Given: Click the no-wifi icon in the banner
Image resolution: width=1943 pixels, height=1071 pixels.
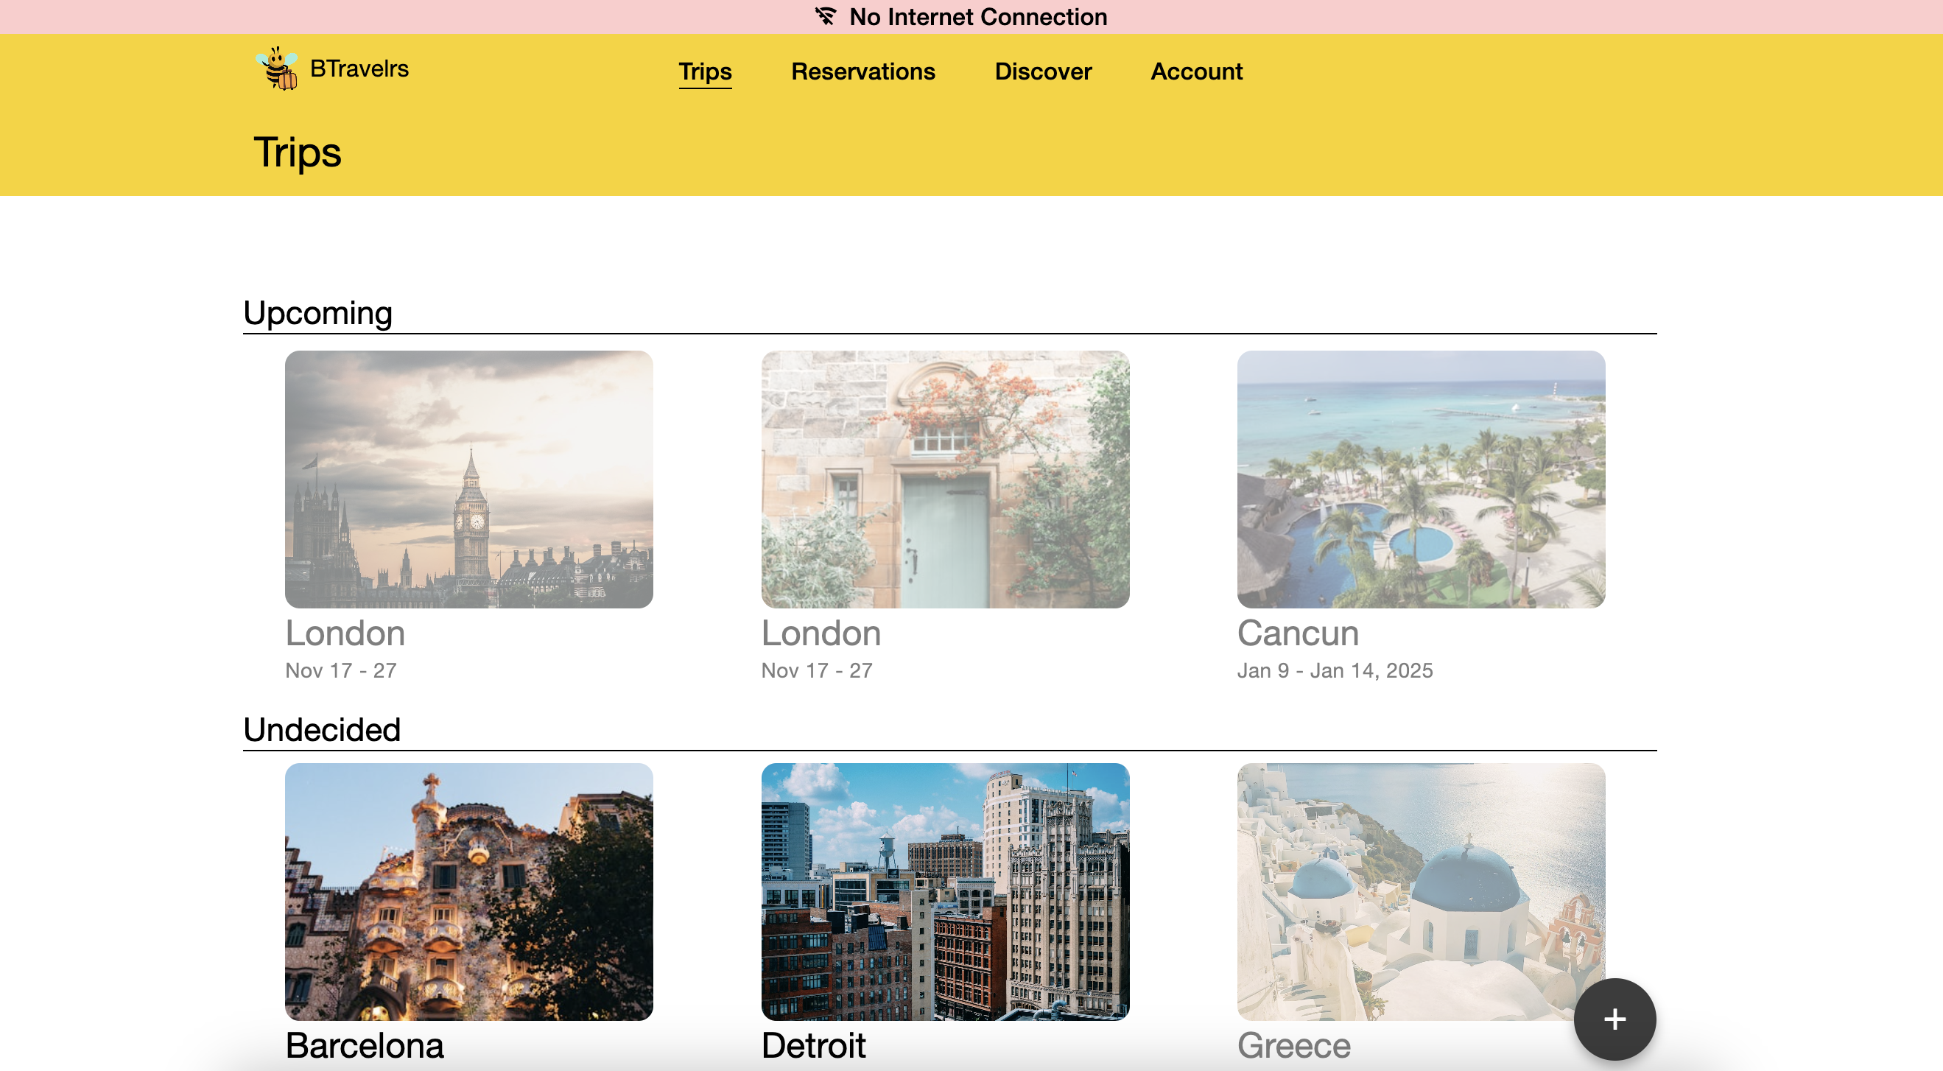Looking at the screenshot, I should [x=825, y=17].
